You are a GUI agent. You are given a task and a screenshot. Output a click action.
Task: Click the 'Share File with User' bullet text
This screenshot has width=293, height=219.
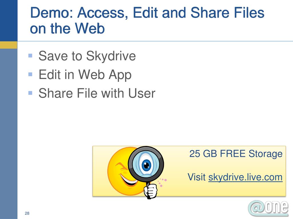(97, 93)
